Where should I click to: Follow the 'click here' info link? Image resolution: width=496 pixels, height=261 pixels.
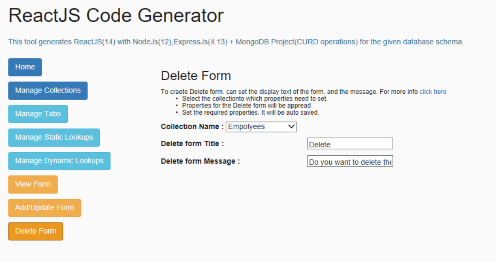point(433,92)
